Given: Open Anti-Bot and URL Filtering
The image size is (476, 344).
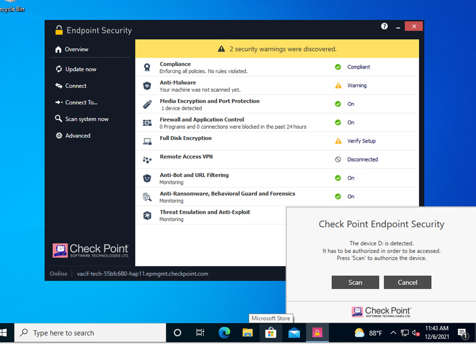Looking at the screenshot, I should [x=194, y=175].
